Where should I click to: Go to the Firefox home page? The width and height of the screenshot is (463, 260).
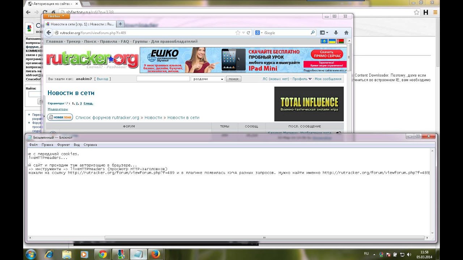click(x=346, y=32)
